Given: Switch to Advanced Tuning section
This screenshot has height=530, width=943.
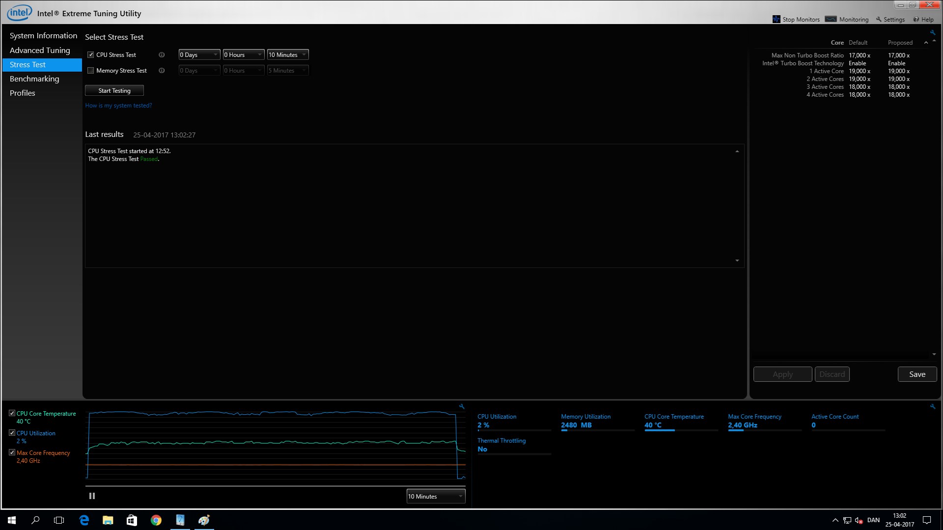Looking at the screenshot, I should pos(40,50).
